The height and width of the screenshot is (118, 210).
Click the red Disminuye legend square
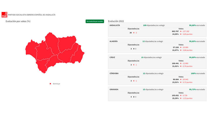coord(50,84)
